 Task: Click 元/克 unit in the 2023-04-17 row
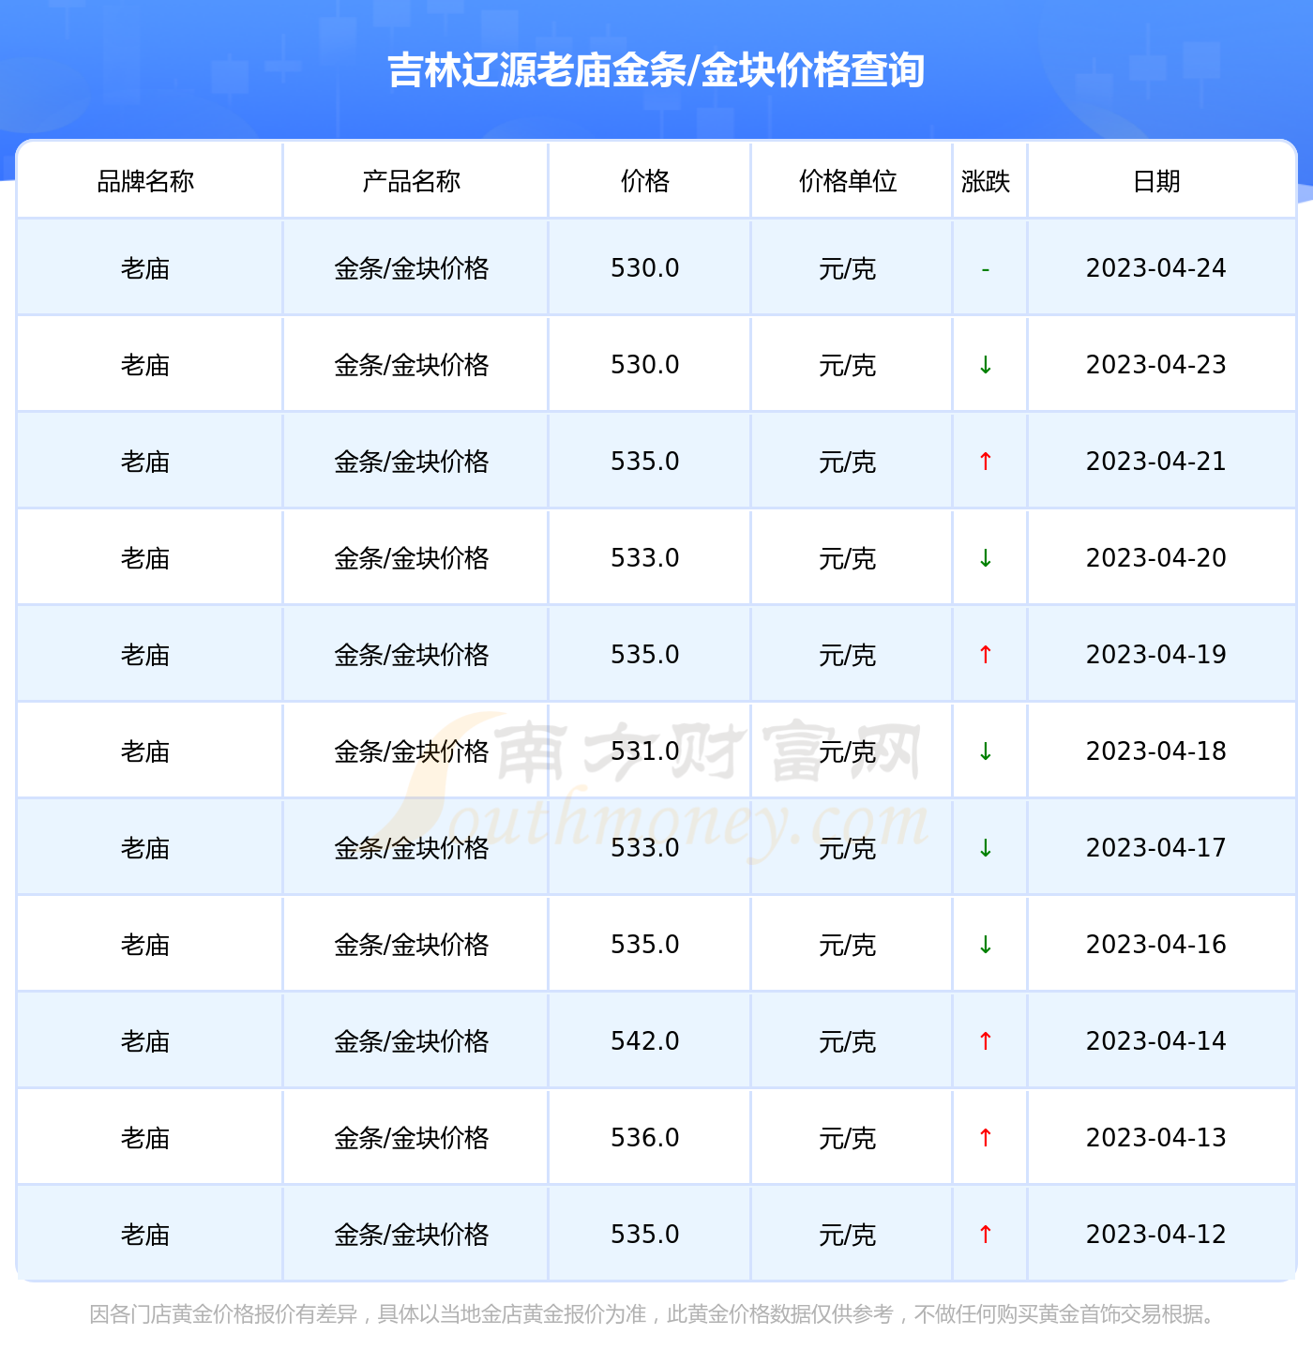pos(848,849)
